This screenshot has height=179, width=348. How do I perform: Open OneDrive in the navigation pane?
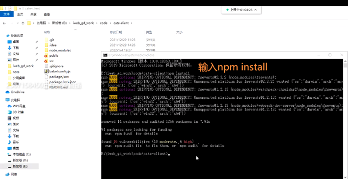[x=18, y=92]
